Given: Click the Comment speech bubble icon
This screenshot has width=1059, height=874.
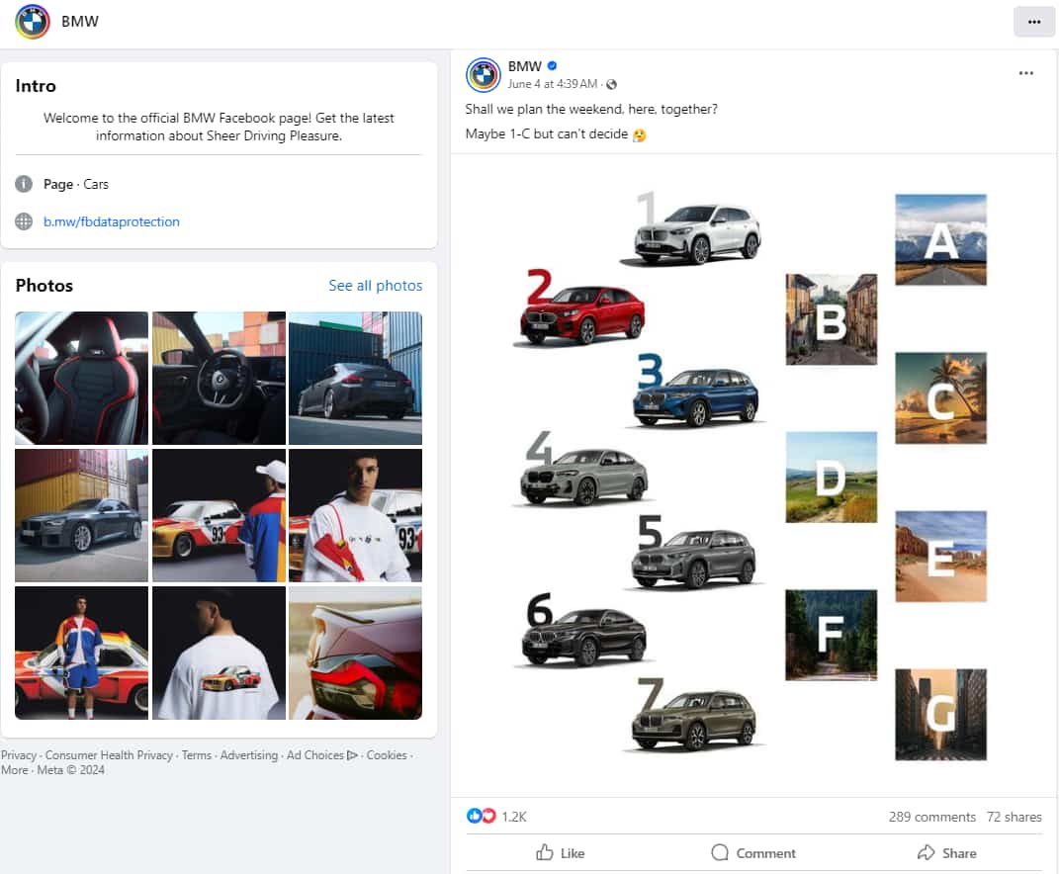Looking at the screenshot, I should point(721,852).
